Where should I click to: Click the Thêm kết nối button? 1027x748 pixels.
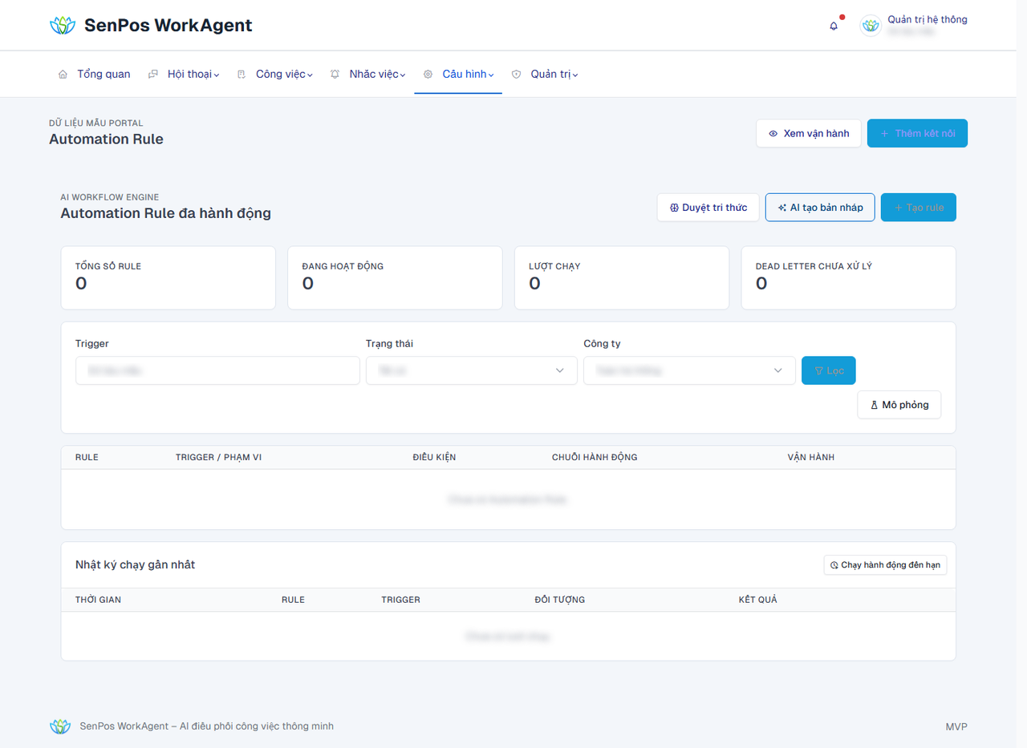click(x=917, y=134)
